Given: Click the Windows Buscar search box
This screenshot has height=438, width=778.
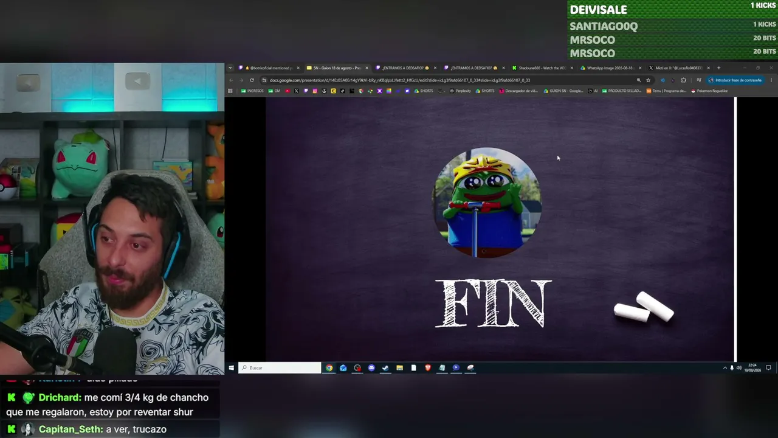Looking at the screenshot, I should [x=280, y=367].
